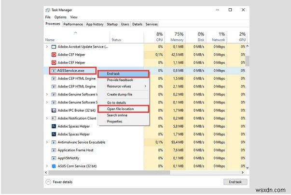Switch to the Users tab

(x=125, y=24)
